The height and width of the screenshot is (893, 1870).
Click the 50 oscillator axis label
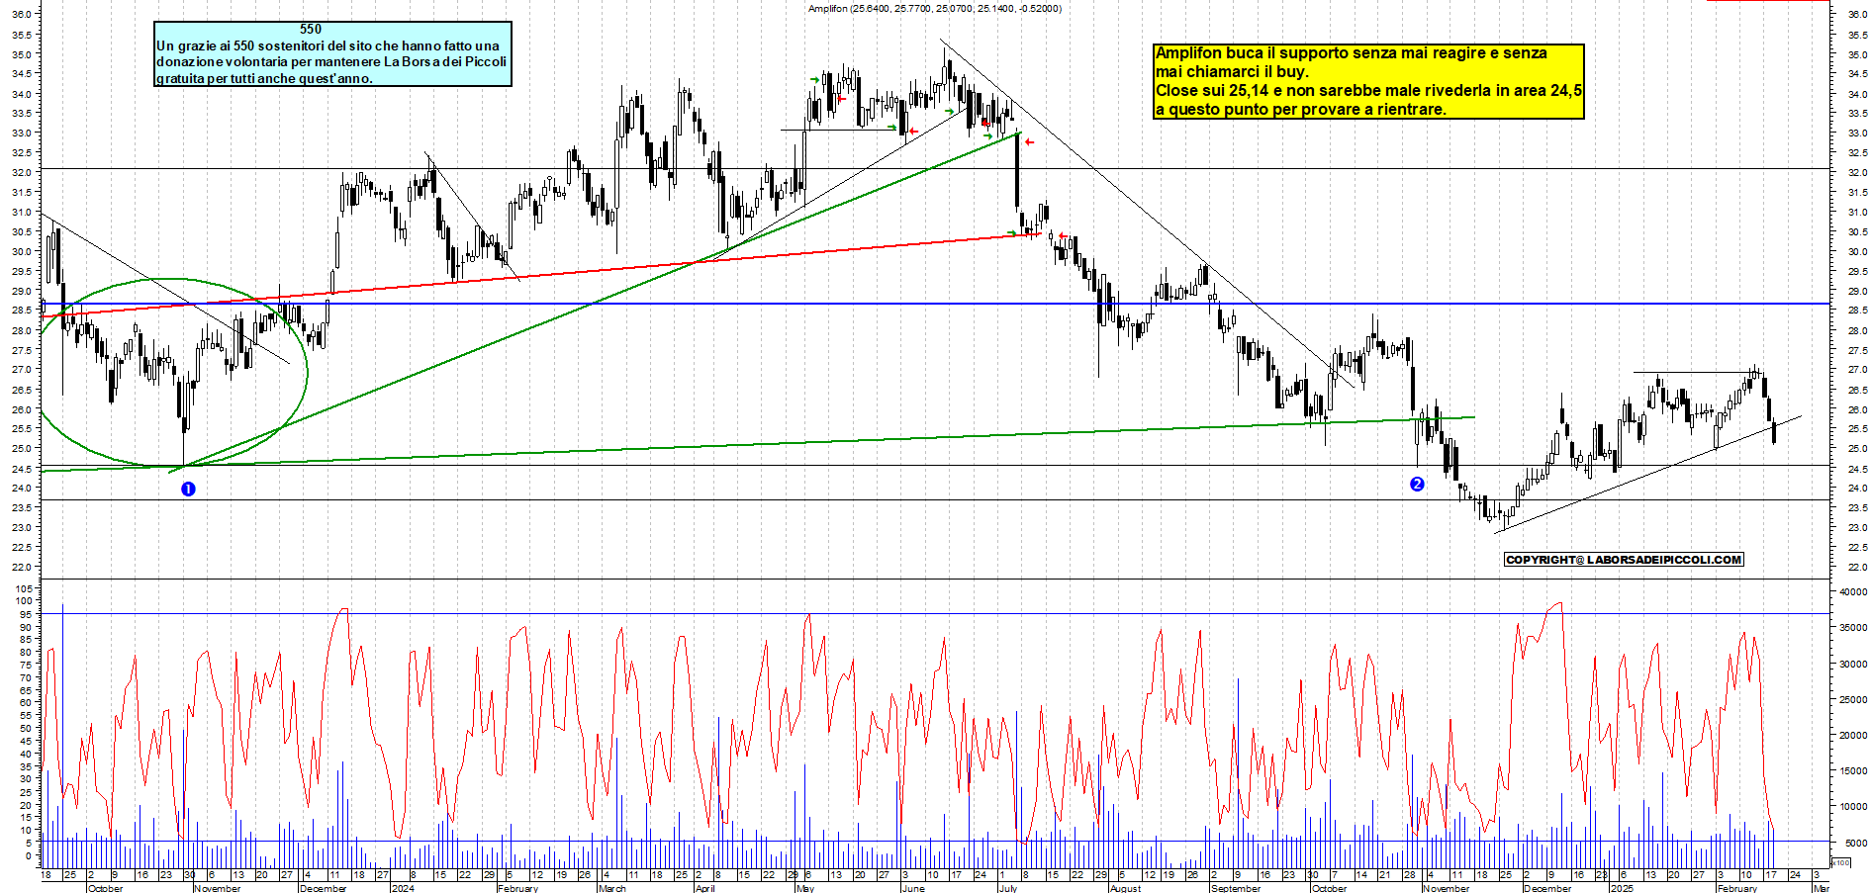click(x=27, y=728)
